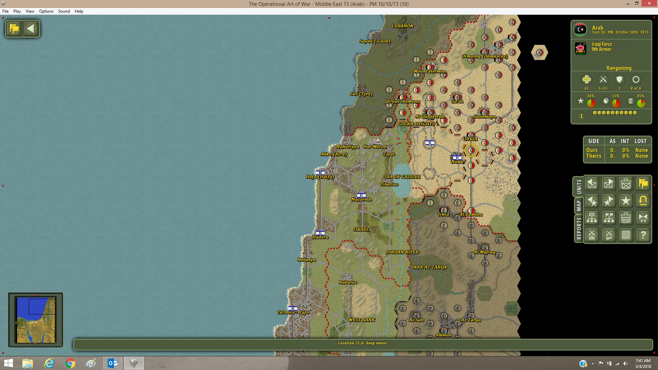658x370 pixels.
Task: Click the minimap overview thumbnail
Action: 36,320
